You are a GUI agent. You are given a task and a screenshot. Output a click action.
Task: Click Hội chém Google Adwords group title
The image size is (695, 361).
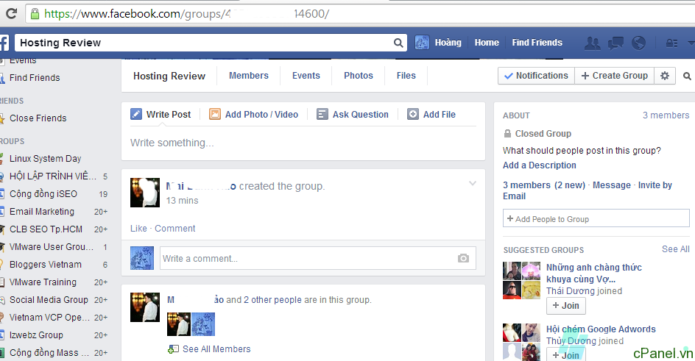(x=601, y=329)
